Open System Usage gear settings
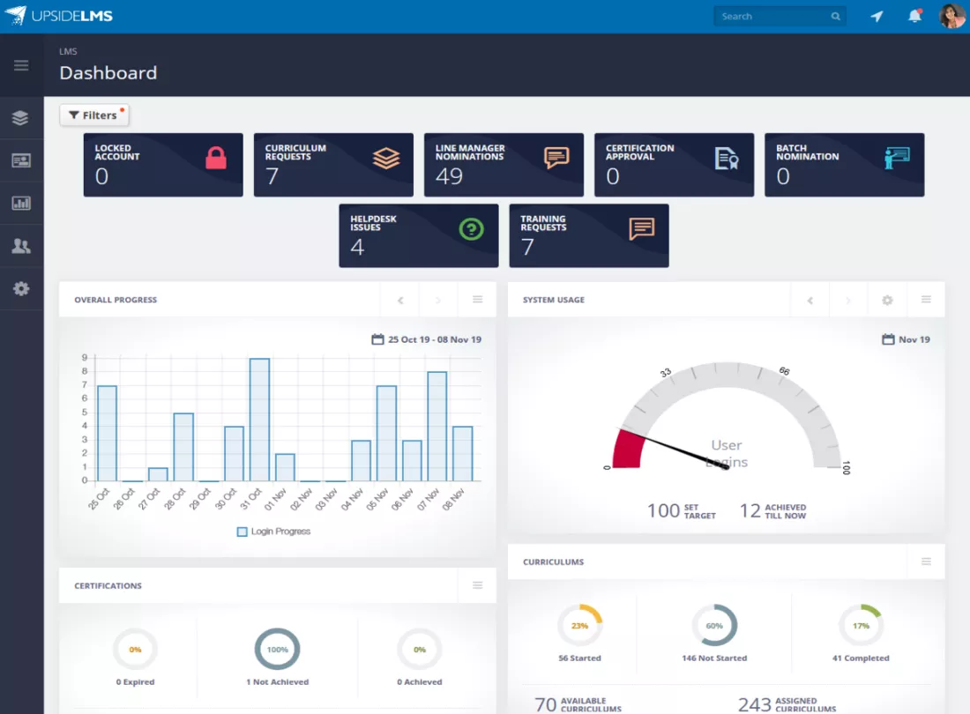Image resolution: width=970 pixels, height=714 pixels. coord(887,300)
